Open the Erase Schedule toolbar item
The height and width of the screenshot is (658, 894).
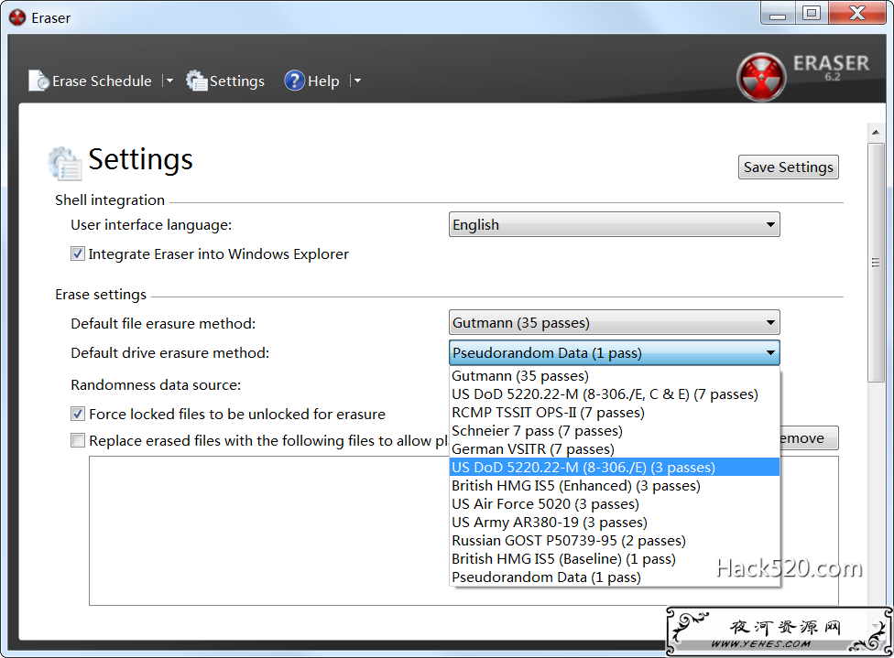[x=90, y=81]
